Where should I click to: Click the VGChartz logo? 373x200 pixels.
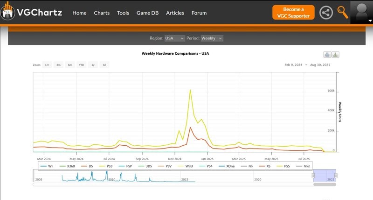point(32,13)
